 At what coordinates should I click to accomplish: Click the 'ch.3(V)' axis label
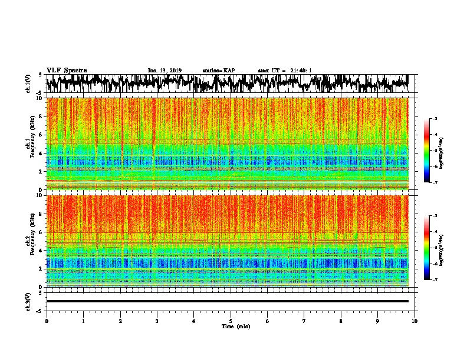coord(28,302)
